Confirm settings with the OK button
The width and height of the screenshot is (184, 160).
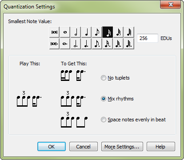click(x=52, y=147)
